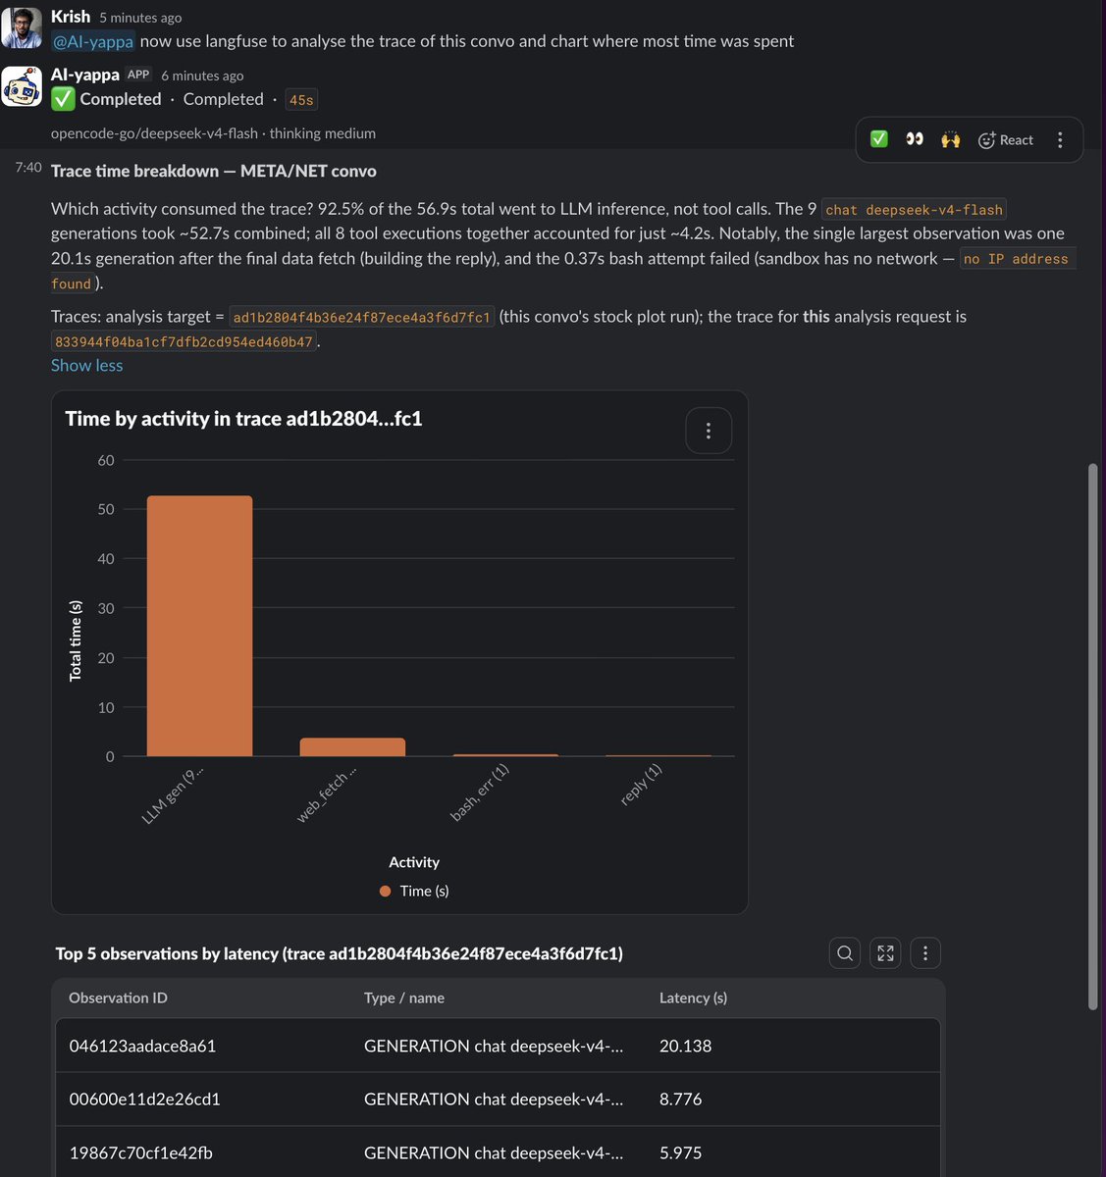Click the latency value 20.138
Viewport: 1106px width, 1177px height.
[x=685, y=1046]
